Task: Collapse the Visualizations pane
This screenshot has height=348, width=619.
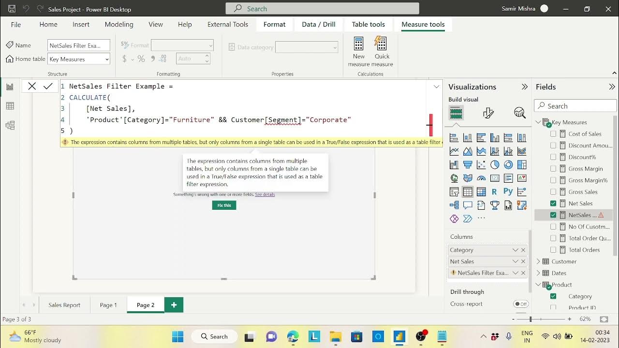Action: (525, 87)
